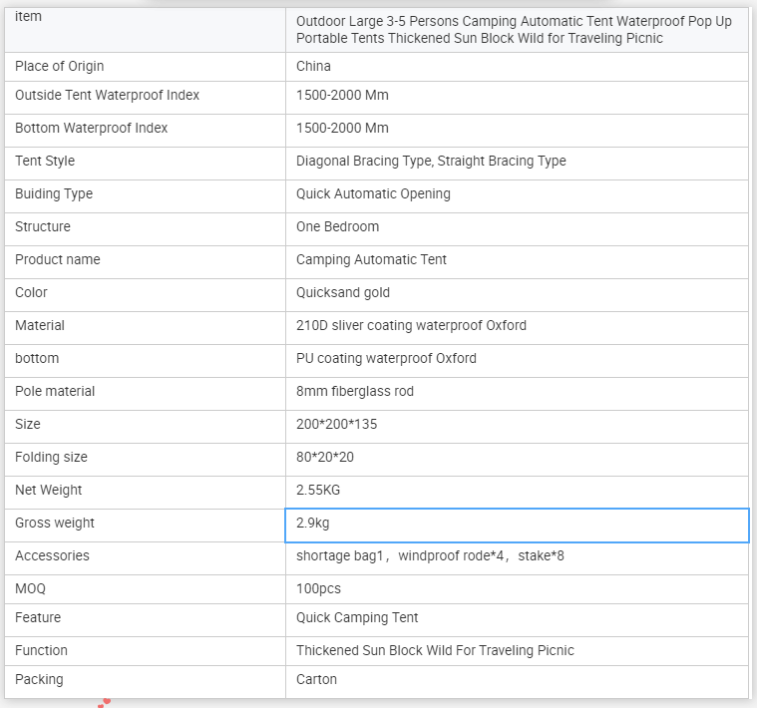Select the 'Camping Automatic Tent' product name cell

click(371, 260)
